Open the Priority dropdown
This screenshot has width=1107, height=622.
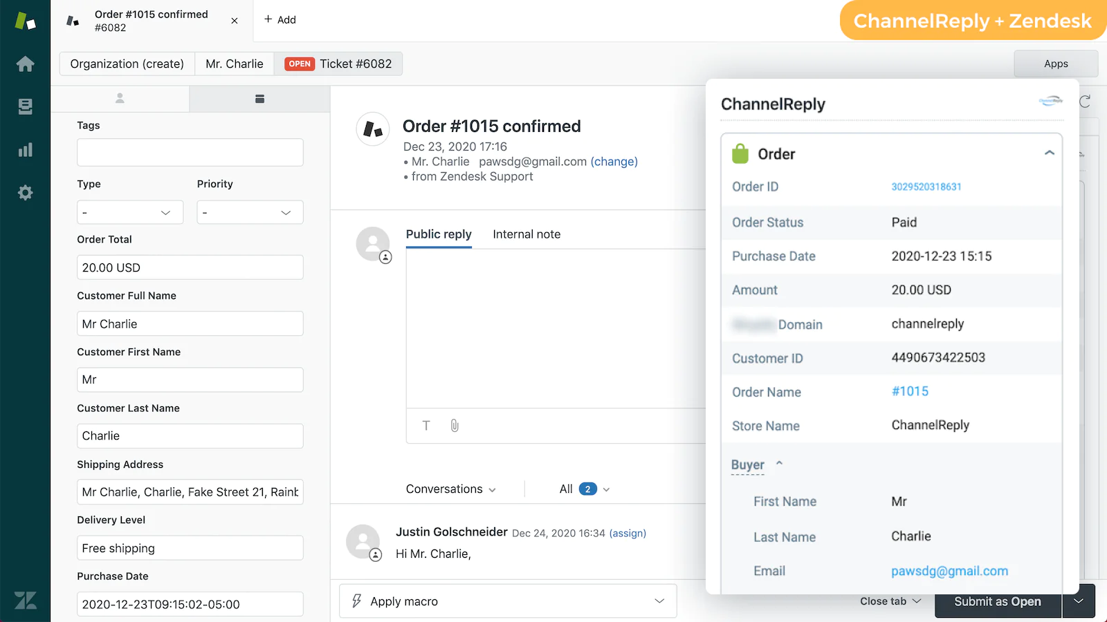[x=250, y=212]
